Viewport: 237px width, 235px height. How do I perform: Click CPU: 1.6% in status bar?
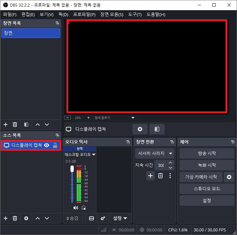click(x=178, y=230)
